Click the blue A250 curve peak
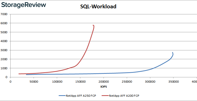Viewport: 197px width, 101px height. (x=173, y=53)
